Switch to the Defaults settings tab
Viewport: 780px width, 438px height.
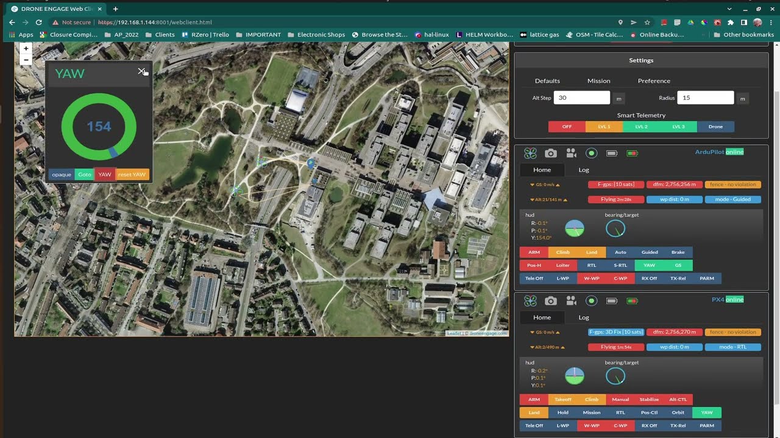tap(547, 81)
